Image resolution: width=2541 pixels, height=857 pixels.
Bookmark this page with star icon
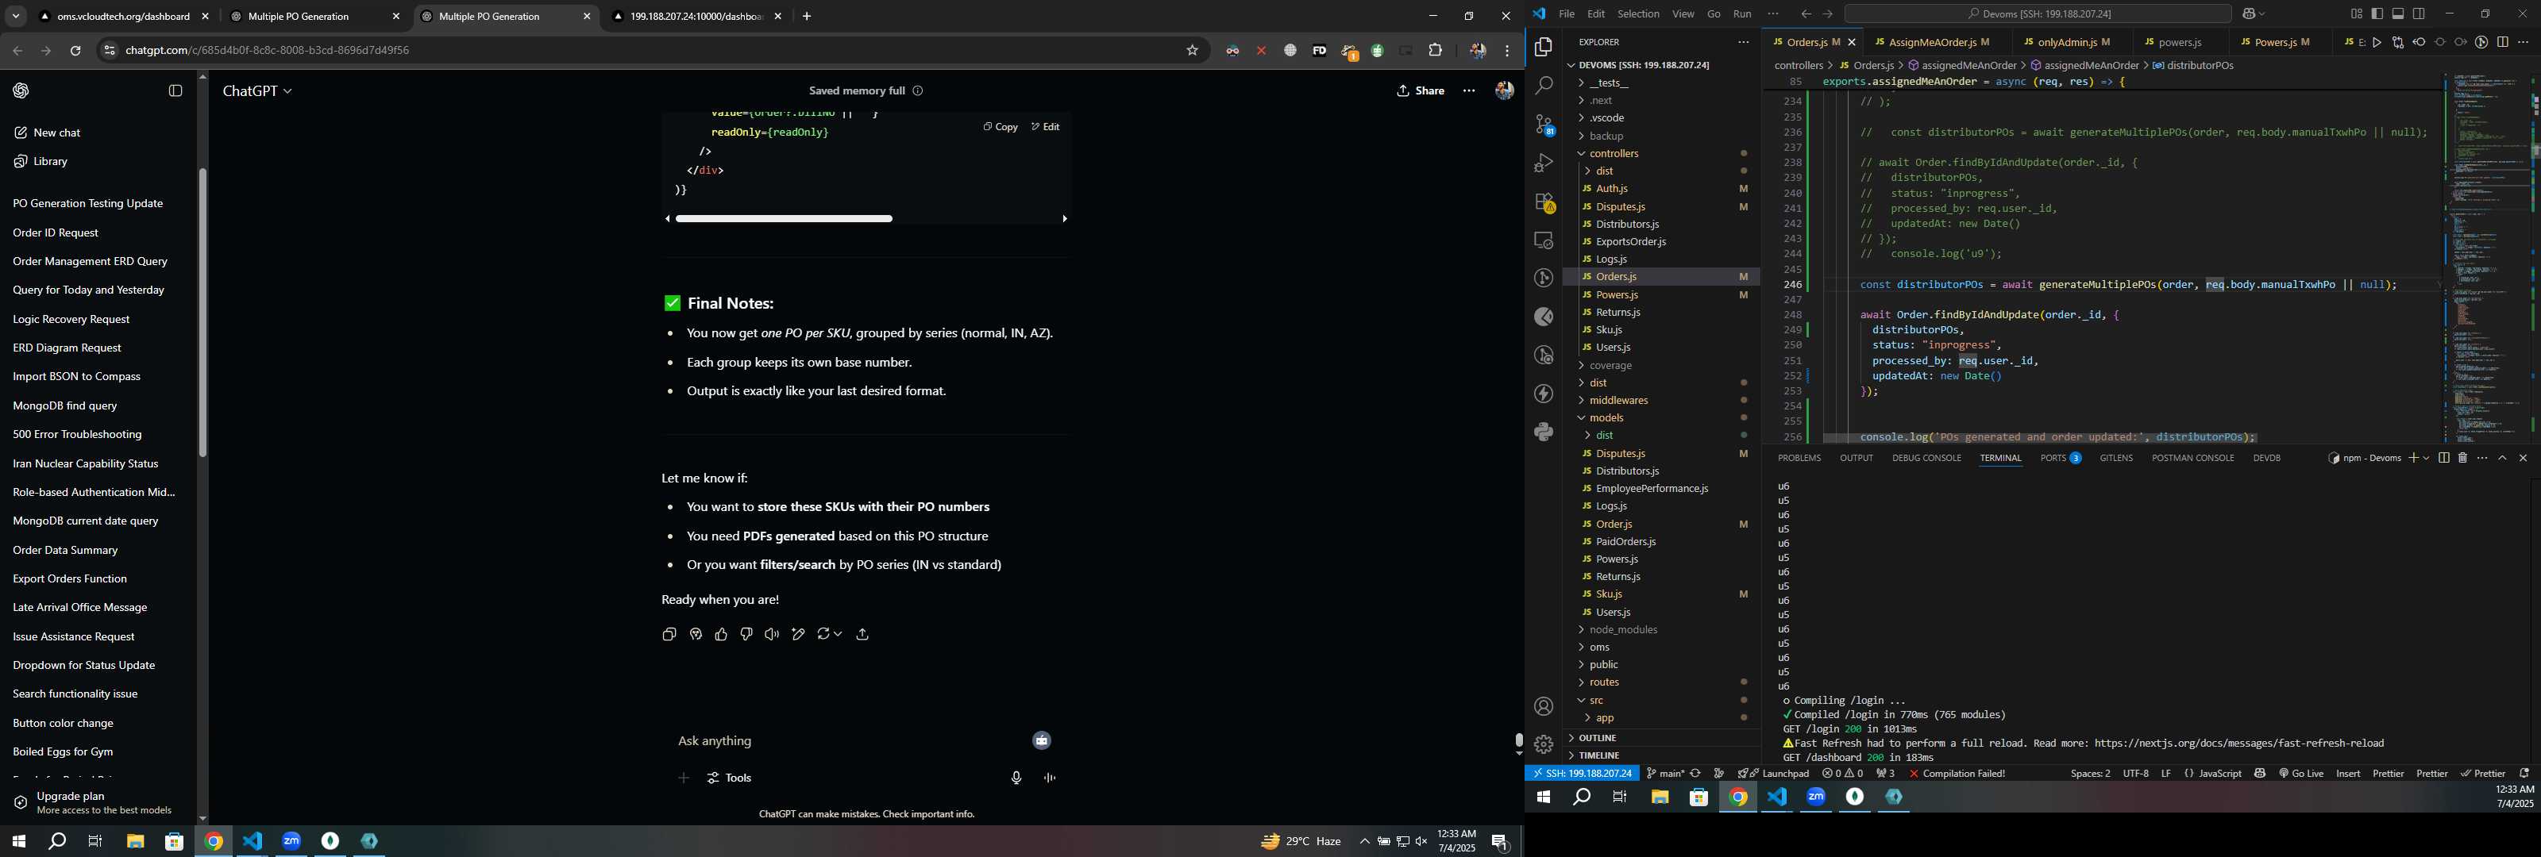point(1192,50)
